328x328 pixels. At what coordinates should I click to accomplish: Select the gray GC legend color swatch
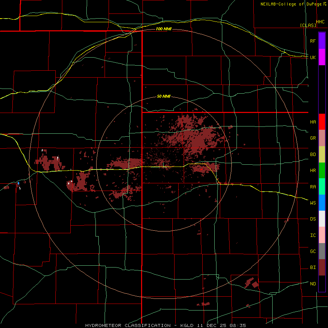click(x=322, y=251)
